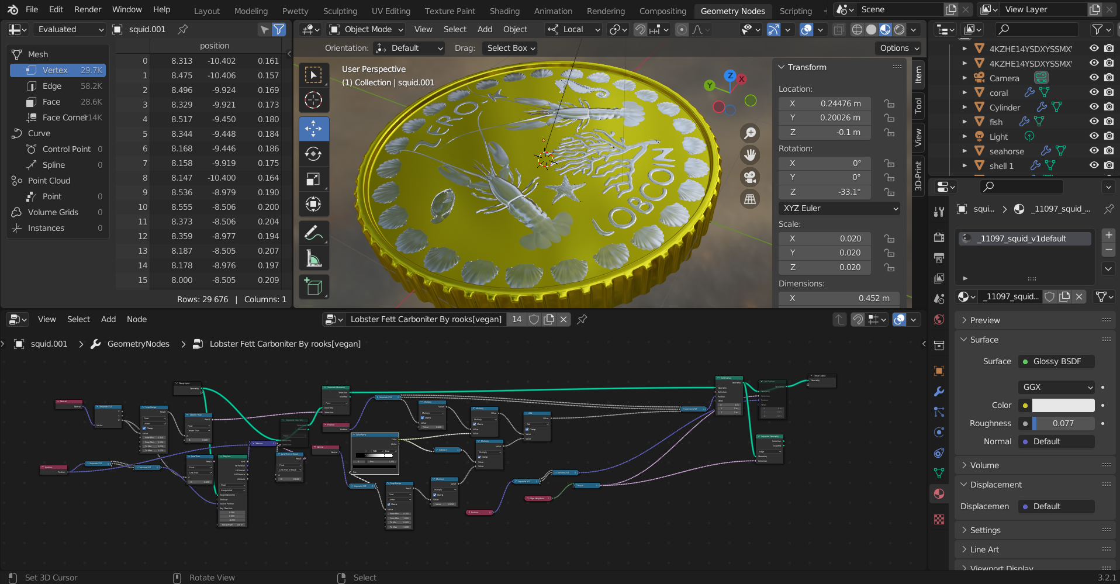Switch perspective/orthographic grid gizmo

pos(750,199)
